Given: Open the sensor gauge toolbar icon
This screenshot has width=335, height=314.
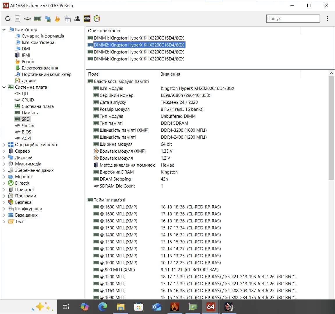Looking at the screenshot, I should [x=97, y=19].
